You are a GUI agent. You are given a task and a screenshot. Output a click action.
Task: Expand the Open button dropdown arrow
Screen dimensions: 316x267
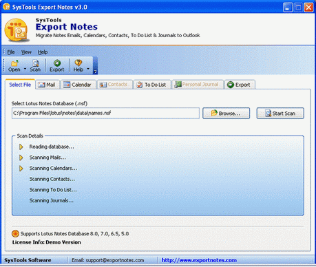25,69
